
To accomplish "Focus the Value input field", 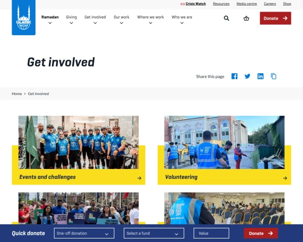I will point(212,233).
